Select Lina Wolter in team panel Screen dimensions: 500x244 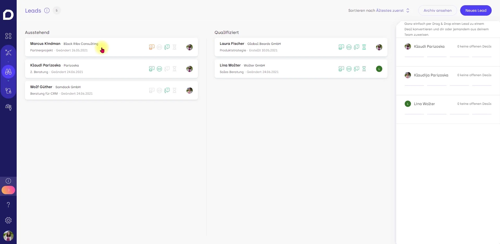pyautogui.click(x=448, y=109)
